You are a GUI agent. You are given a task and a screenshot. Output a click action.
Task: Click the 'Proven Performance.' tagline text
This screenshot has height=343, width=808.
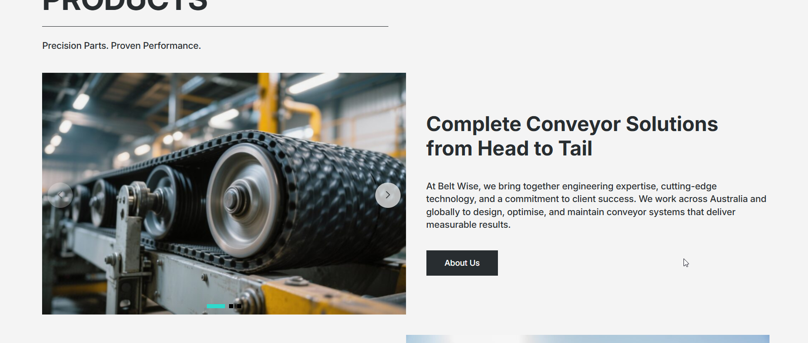tap(156, 46)
